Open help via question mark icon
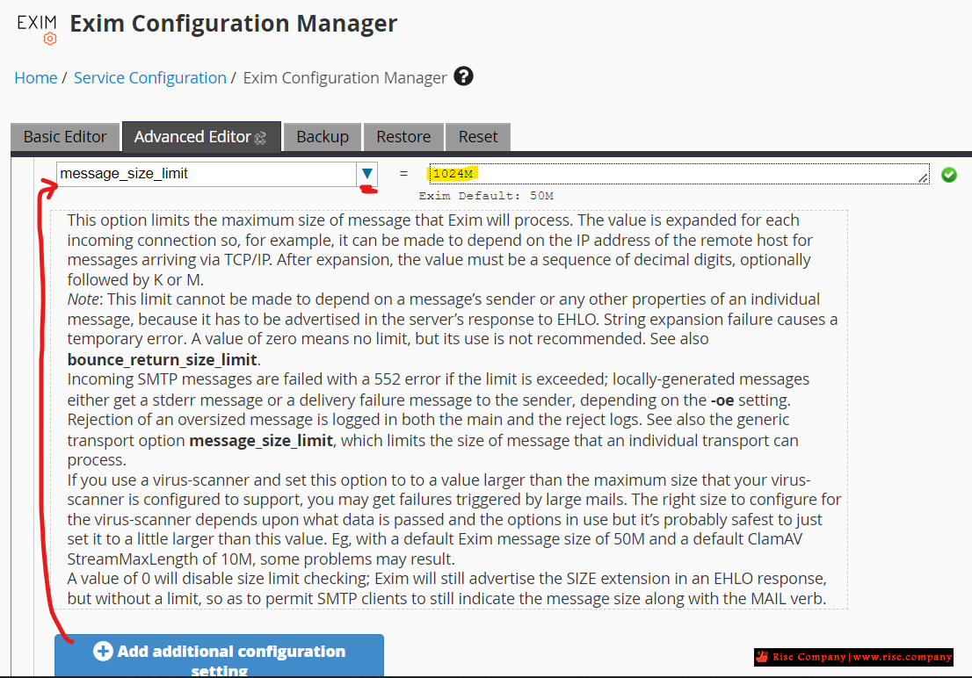Viewport: 972px width, 678px height. (x=464, y=76)
